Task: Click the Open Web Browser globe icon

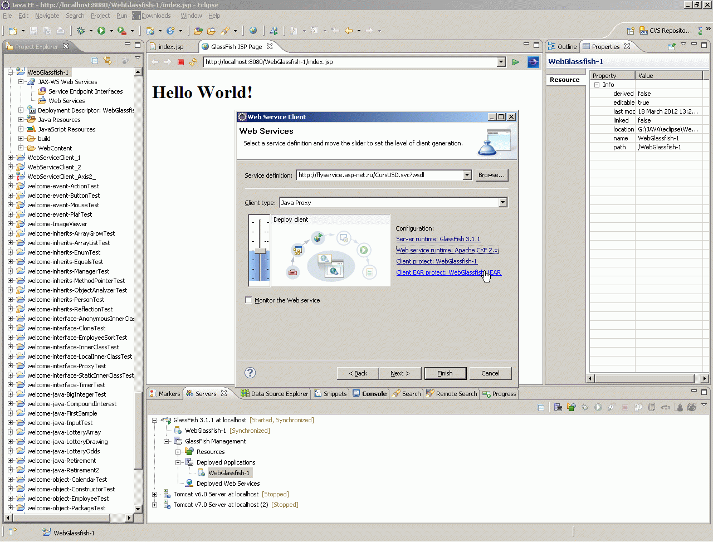Action: 253,31
